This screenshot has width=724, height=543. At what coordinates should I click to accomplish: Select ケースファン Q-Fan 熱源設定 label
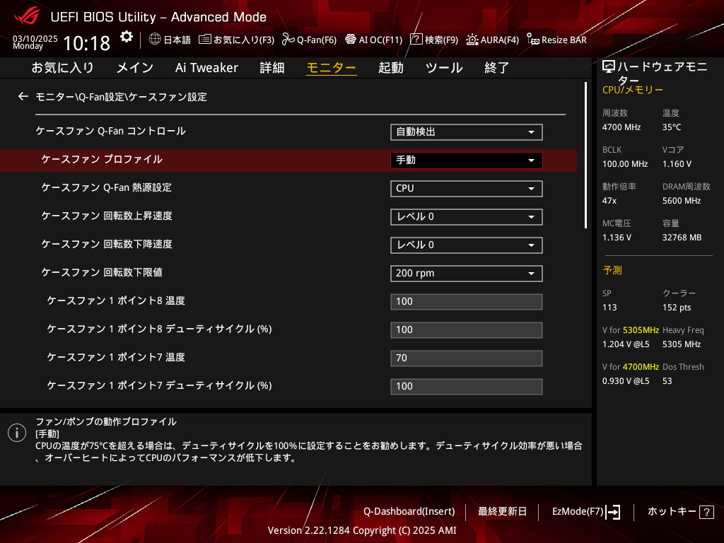point(107,187)
